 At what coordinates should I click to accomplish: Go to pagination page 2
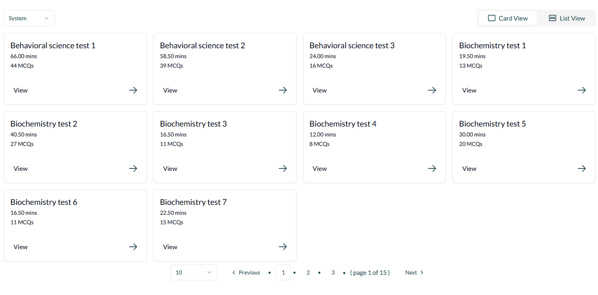[x=308, y=272]
